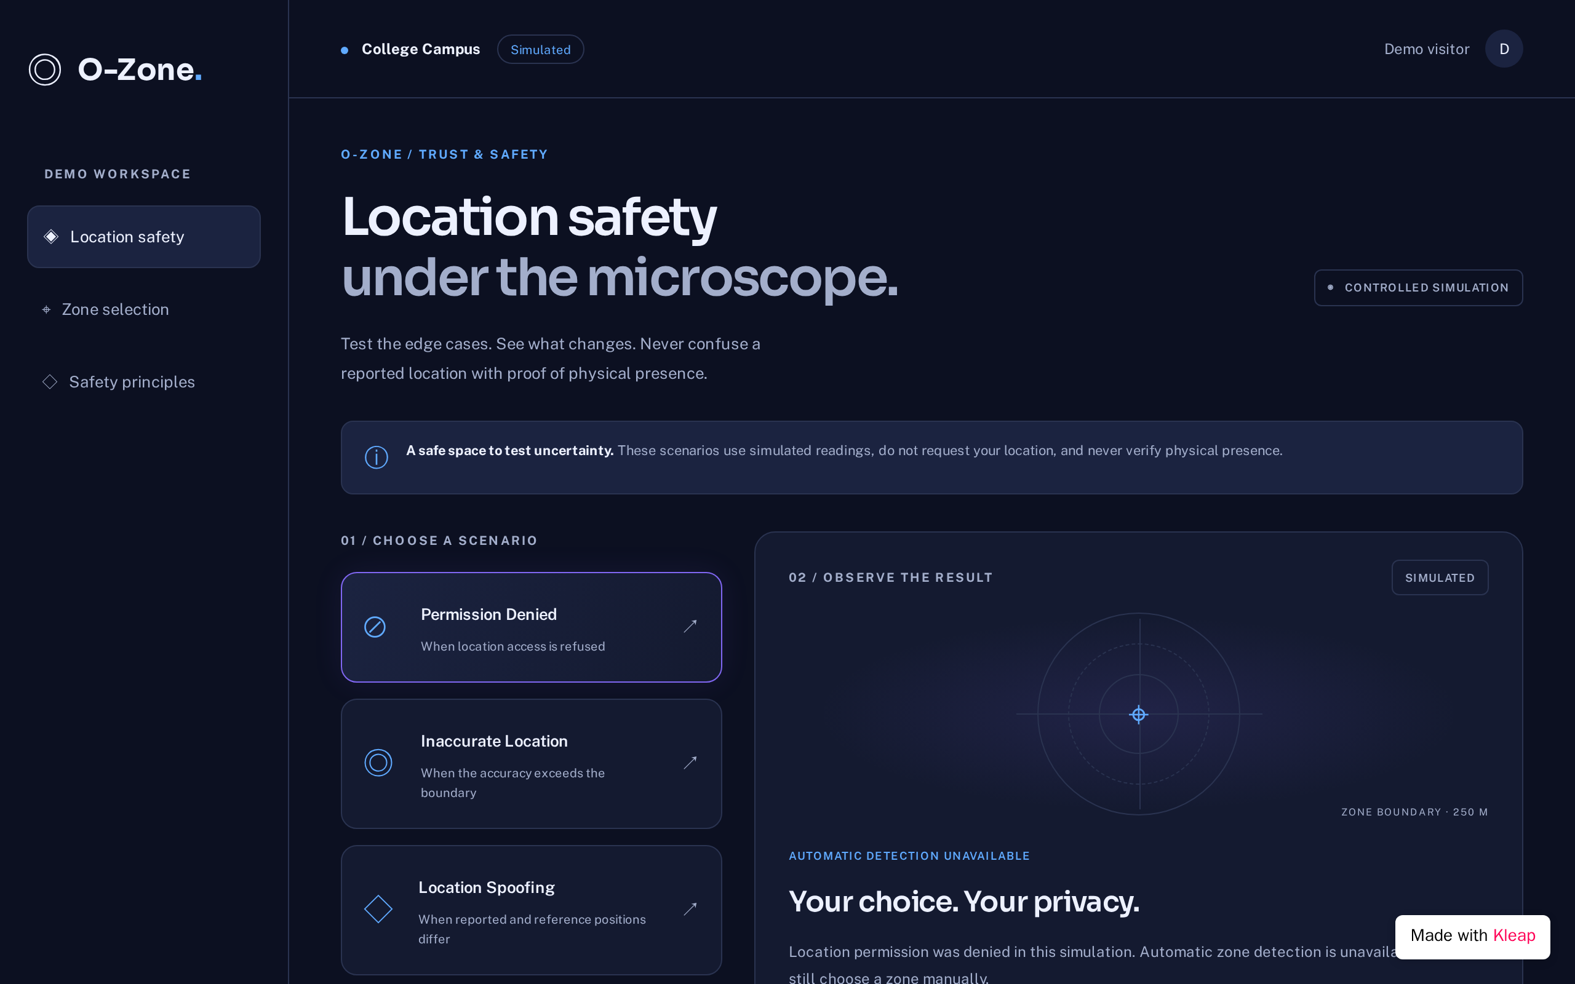1575x984 pixels.
Task: Click the Controlled Simulation badge
Action: click(x=1418, y=288)
